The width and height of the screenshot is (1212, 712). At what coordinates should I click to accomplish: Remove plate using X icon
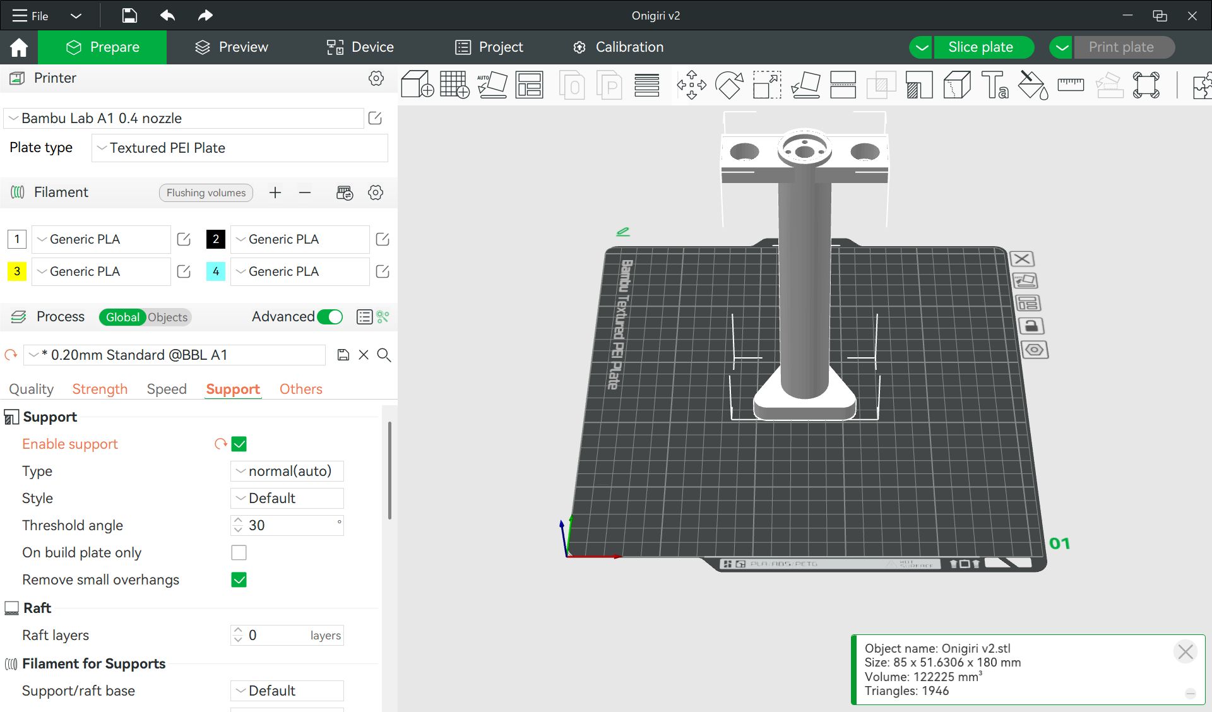click(1022, 259)
